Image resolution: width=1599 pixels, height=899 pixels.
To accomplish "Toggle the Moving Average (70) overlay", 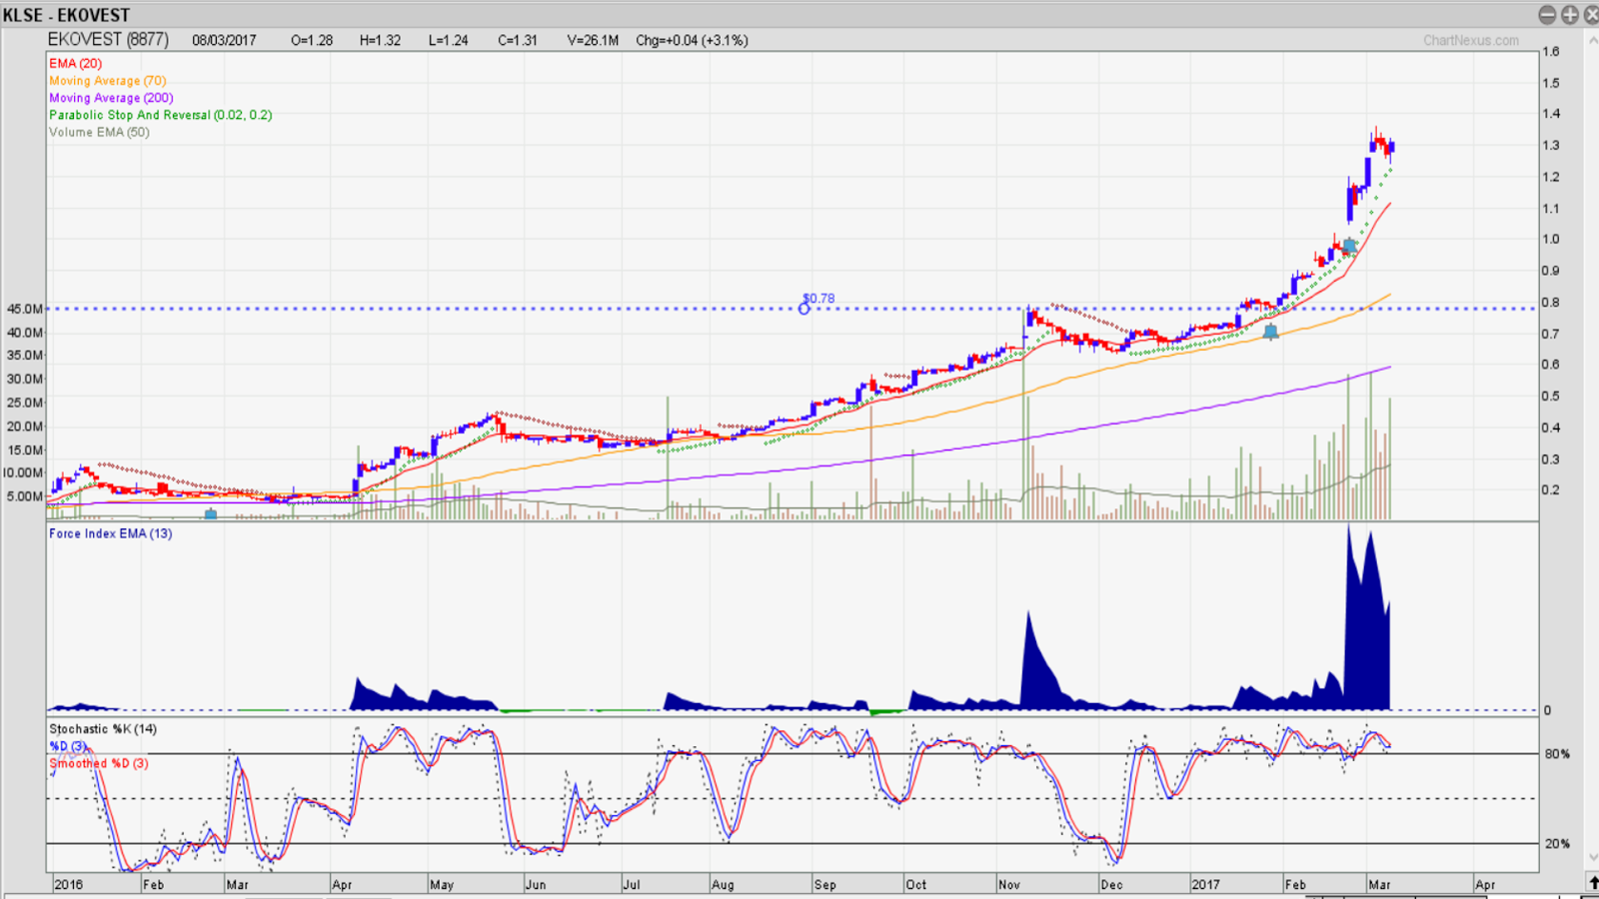I will click(107, 81).
